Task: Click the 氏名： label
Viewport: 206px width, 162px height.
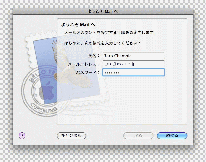Action: coord(94,56)
